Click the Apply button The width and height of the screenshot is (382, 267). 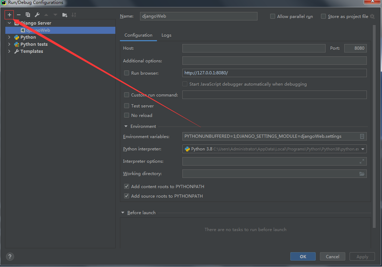[x=362, y=256]
